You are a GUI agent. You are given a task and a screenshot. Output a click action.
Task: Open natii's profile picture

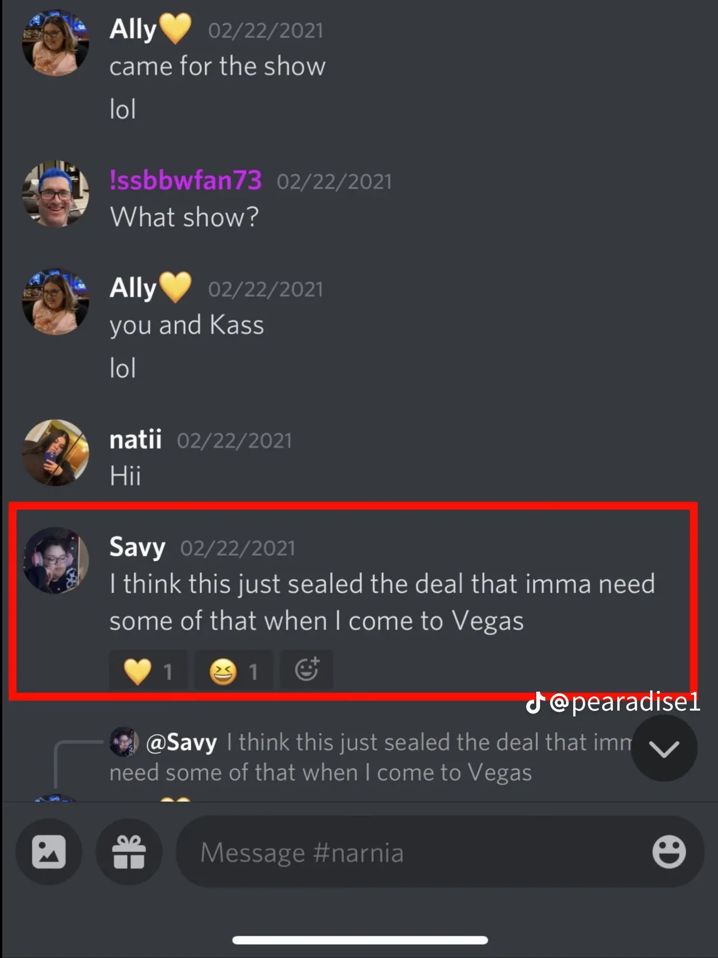[x=55, y=453]
